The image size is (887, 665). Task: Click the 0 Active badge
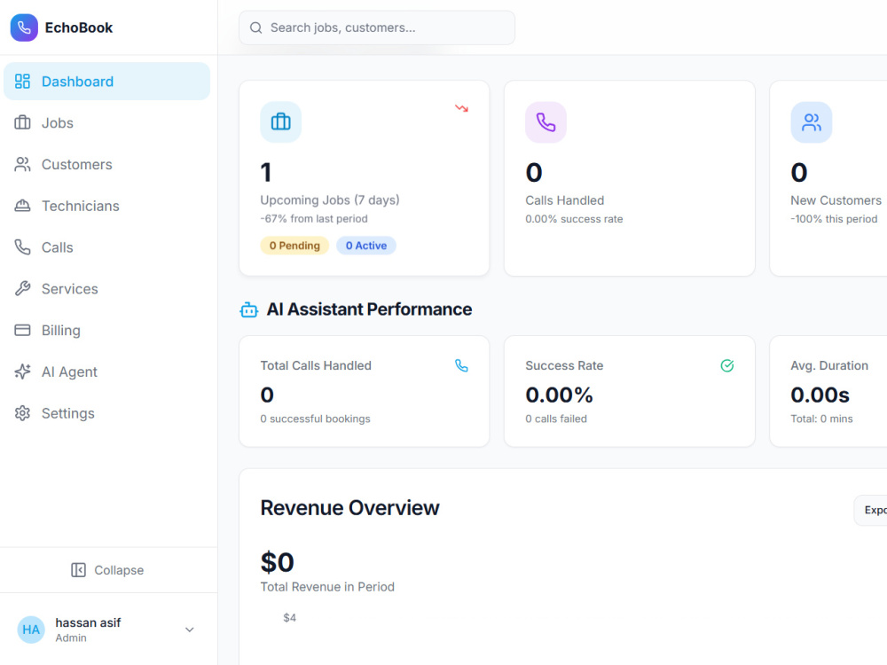point(366,246)
